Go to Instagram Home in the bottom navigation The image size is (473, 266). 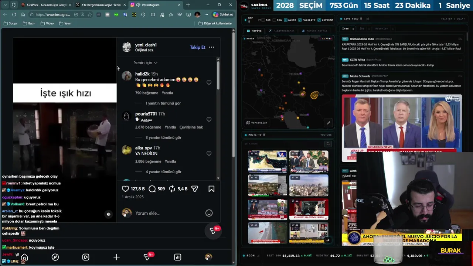tap(24, 257)
